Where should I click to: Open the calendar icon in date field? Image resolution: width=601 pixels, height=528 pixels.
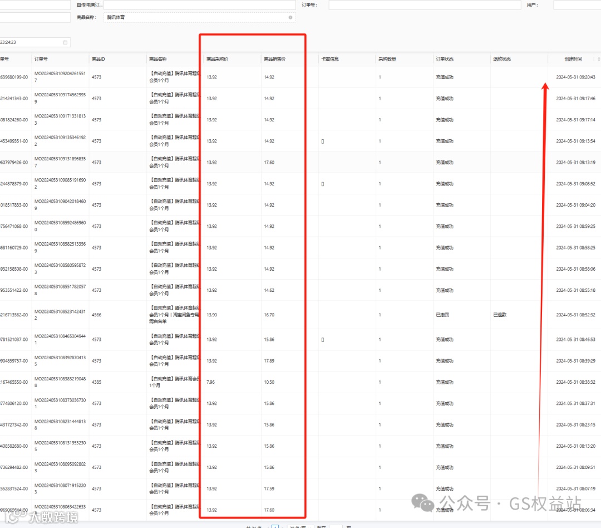pos(65,42)
